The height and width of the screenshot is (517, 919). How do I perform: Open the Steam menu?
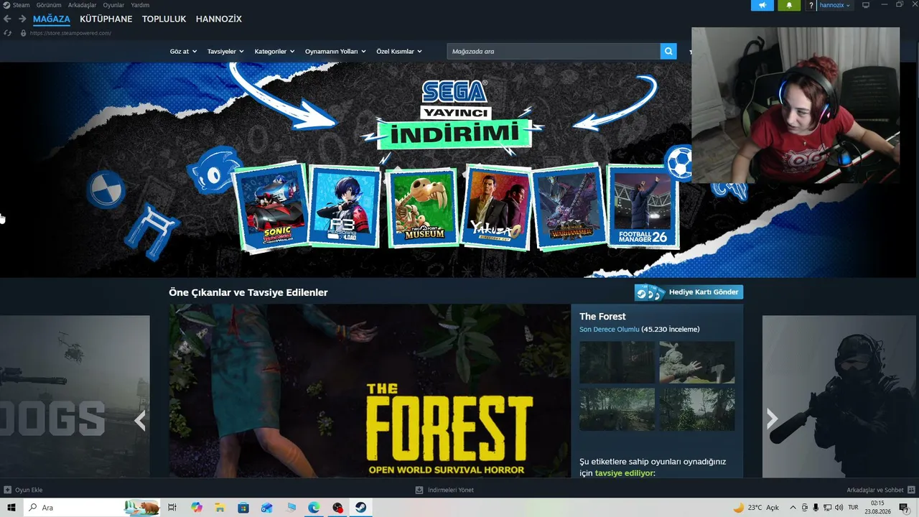(21, 5)
